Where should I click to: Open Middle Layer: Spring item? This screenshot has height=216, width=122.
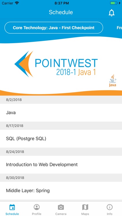61,191
